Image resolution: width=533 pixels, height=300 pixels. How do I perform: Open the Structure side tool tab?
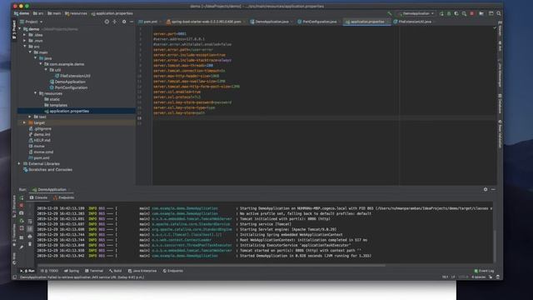14,206
